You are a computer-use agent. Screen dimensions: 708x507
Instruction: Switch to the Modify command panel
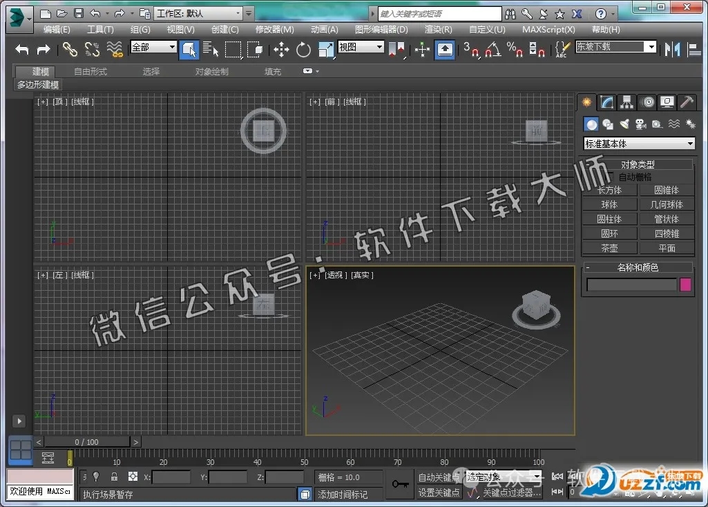click(x=606, y=102)
